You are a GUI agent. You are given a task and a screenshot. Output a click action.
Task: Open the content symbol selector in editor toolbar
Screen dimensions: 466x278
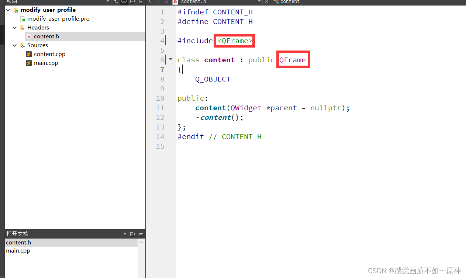pos(287,2)
